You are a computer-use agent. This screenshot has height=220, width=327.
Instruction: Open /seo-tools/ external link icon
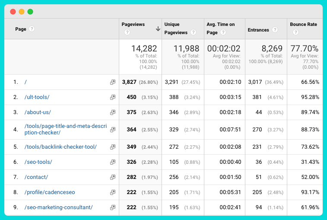point(113,162)
